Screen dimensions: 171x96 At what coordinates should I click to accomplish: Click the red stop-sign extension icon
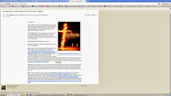(159, 4)
